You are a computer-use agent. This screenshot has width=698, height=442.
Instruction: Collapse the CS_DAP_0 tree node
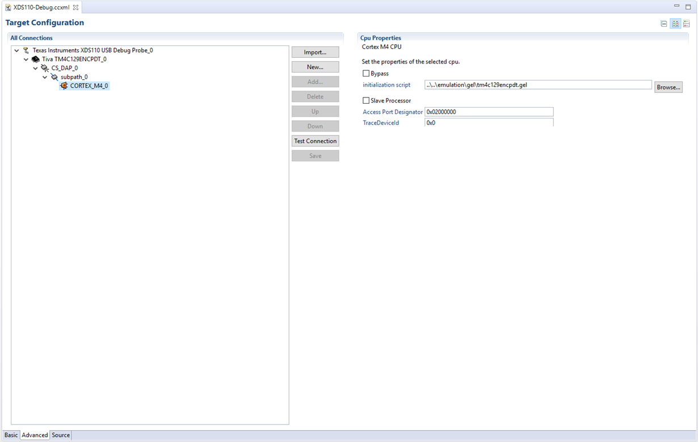coord(35,68)
